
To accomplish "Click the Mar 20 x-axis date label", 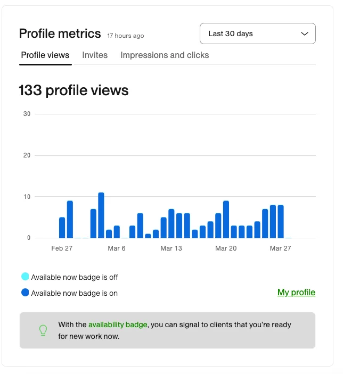I will tap(226, 248).
